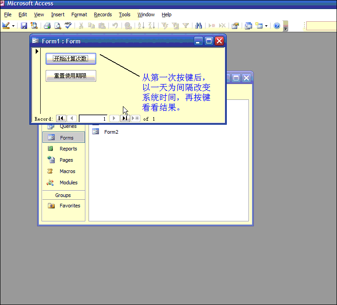
Task: Click the Microsoft Access Help question icon
Action: [277, 26]
